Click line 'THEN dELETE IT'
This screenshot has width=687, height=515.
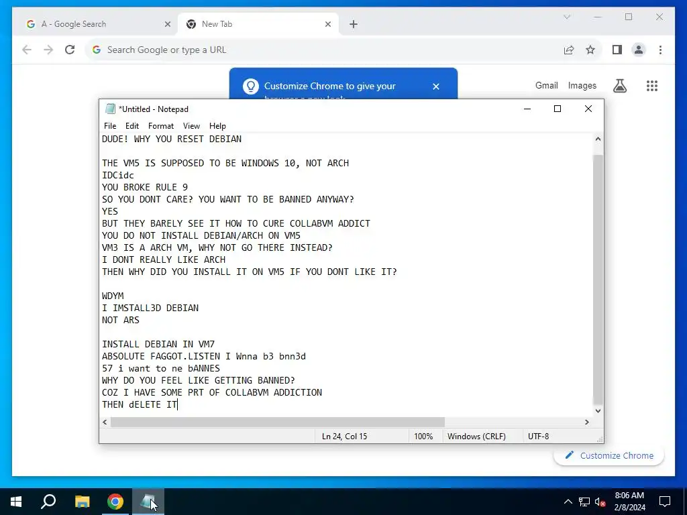(x=140, y=404)
